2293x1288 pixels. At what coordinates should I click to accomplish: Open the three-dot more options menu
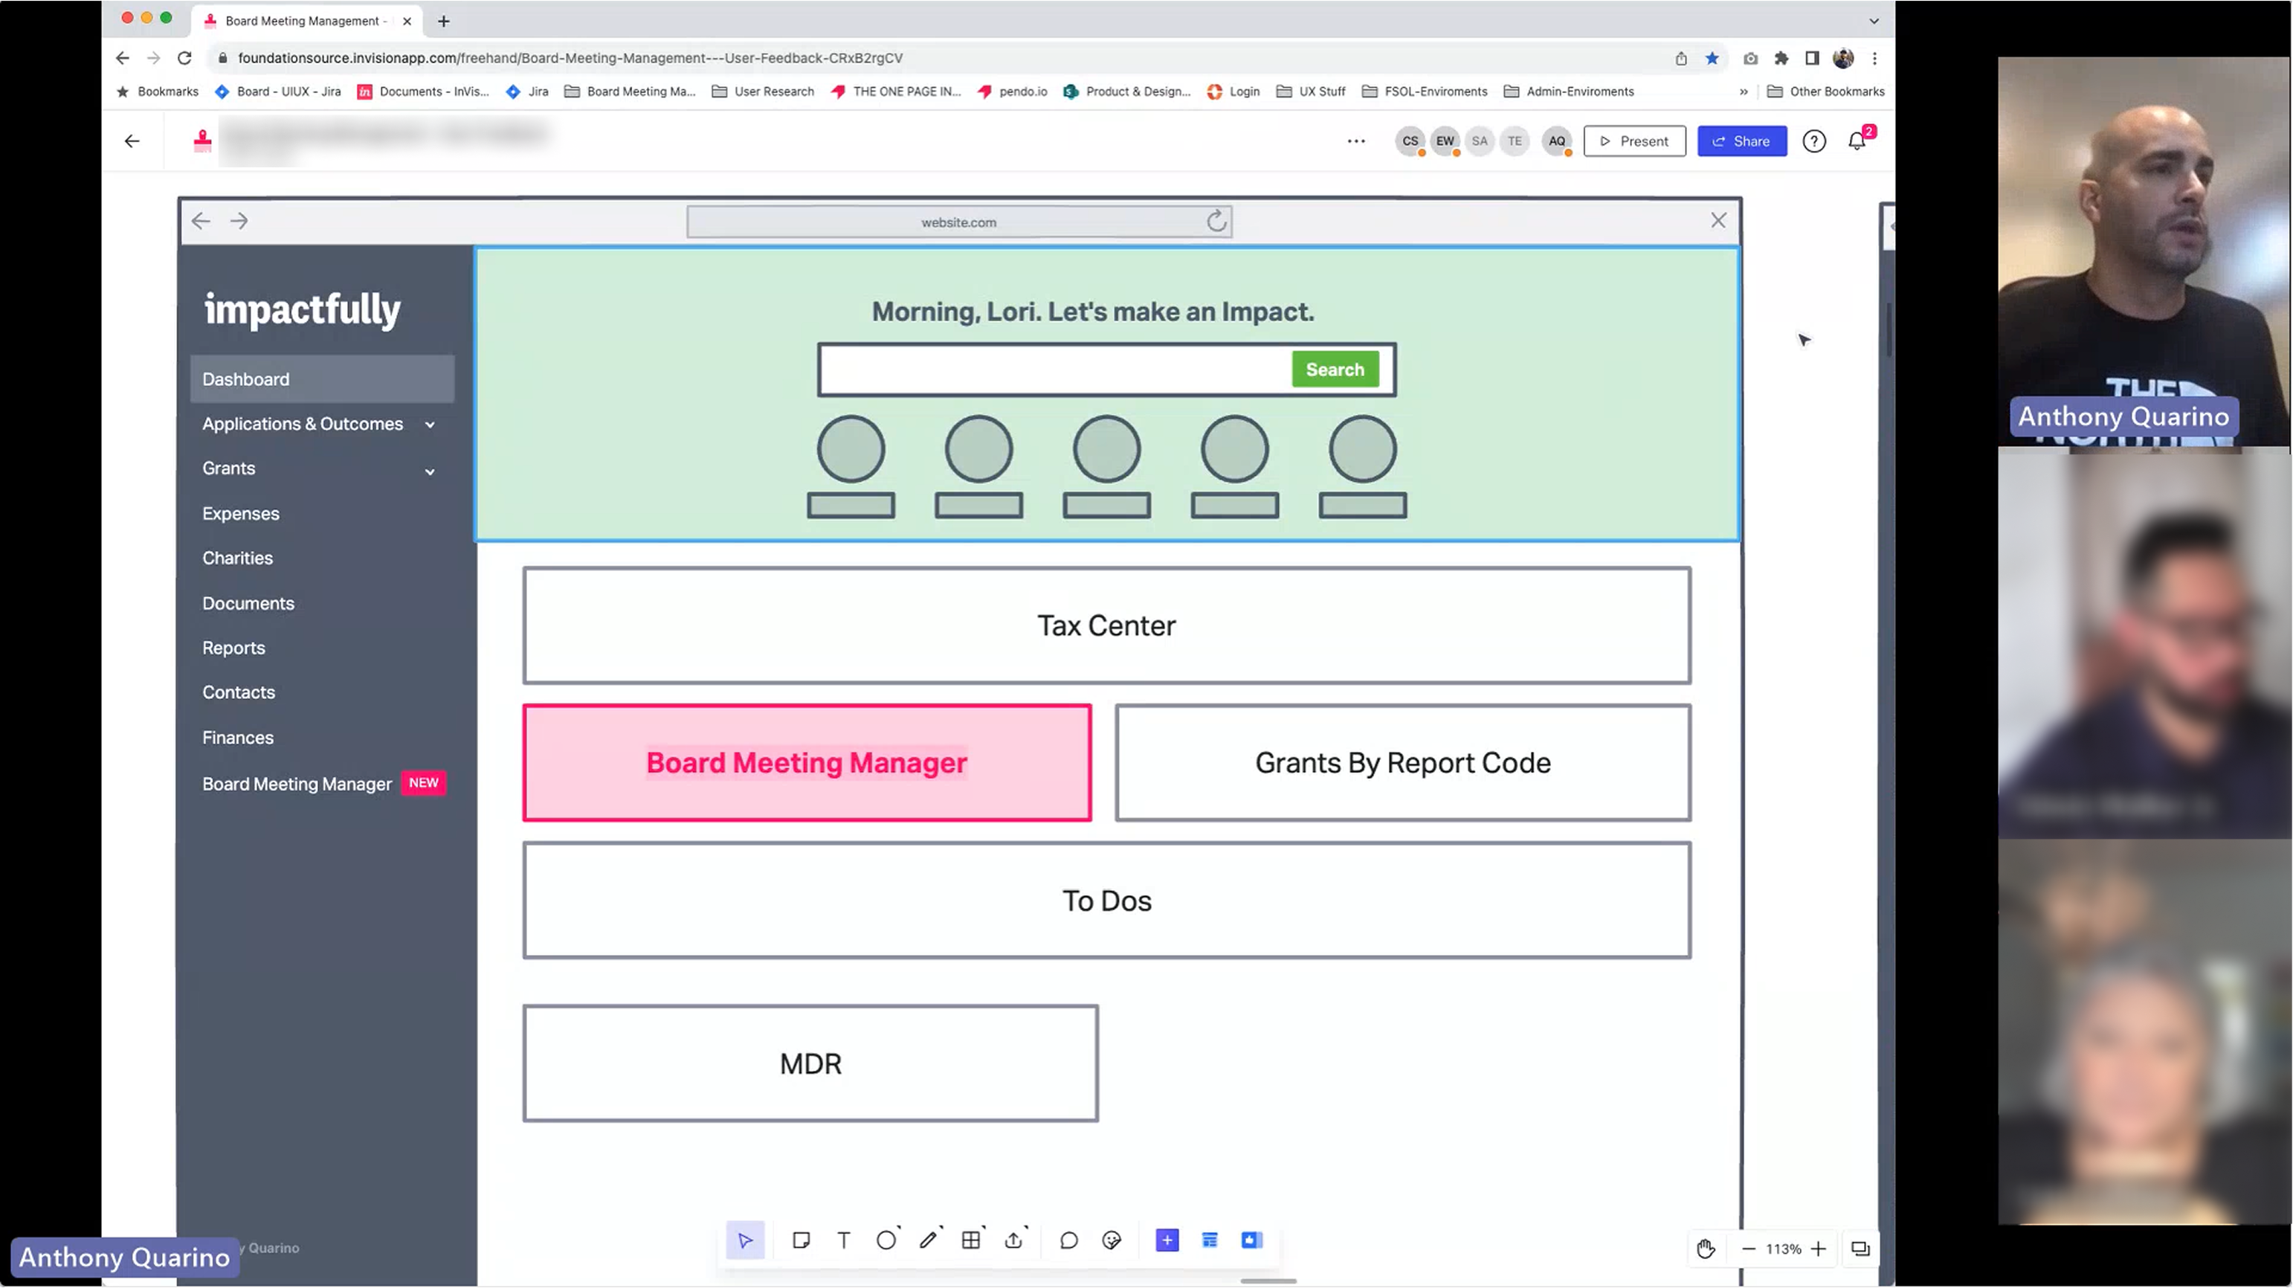point(1355,141)
